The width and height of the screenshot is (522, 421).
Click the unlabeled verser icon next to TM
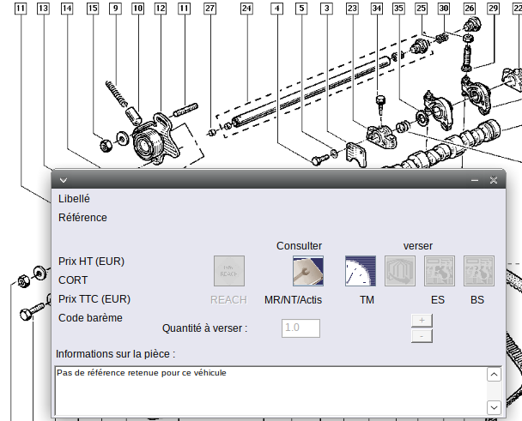click(x=399, y=271)
